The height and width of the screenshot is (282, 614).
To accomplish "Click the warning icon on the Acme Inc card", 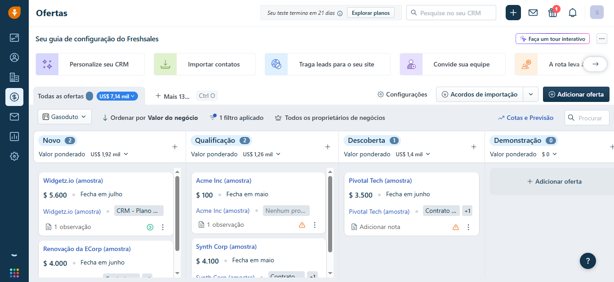I will [x=302, y=225].
